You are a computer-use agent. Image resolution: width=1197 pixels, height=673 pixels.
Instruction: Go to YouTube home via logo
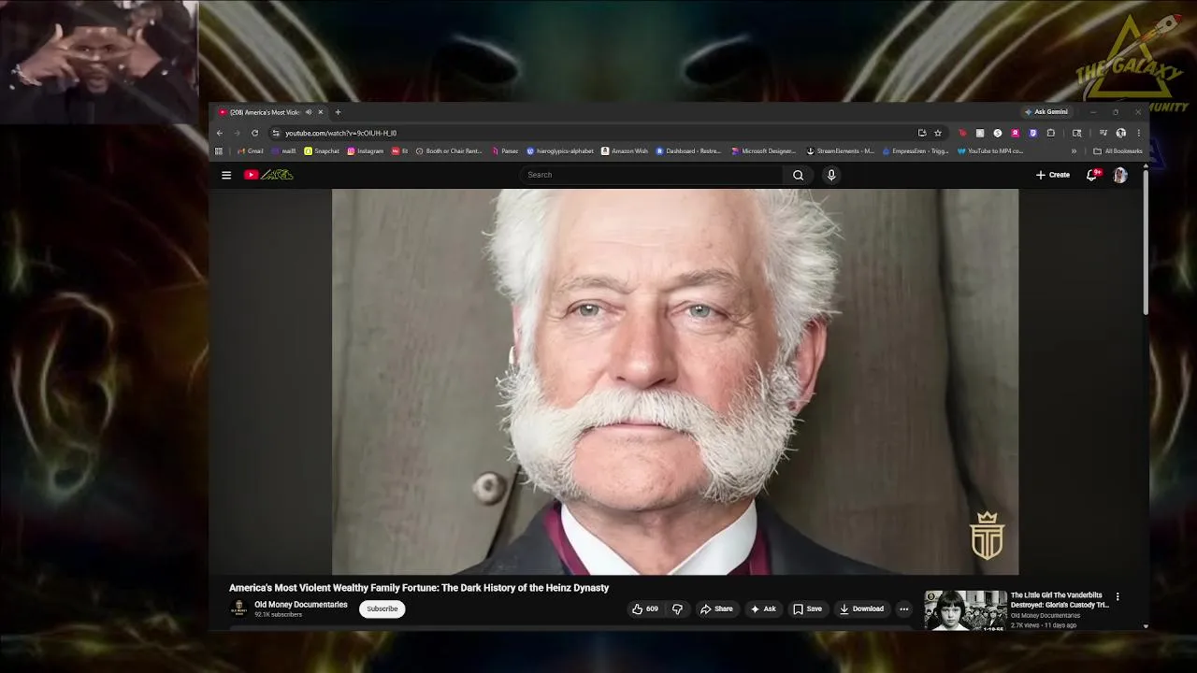pos(268,175)
